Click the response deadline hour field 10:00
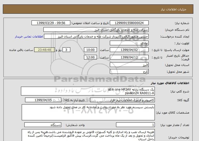199x141 pixels. click(90, 50)
